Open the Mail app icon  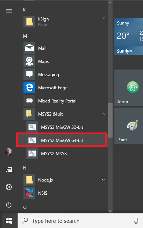click(29, 48)
